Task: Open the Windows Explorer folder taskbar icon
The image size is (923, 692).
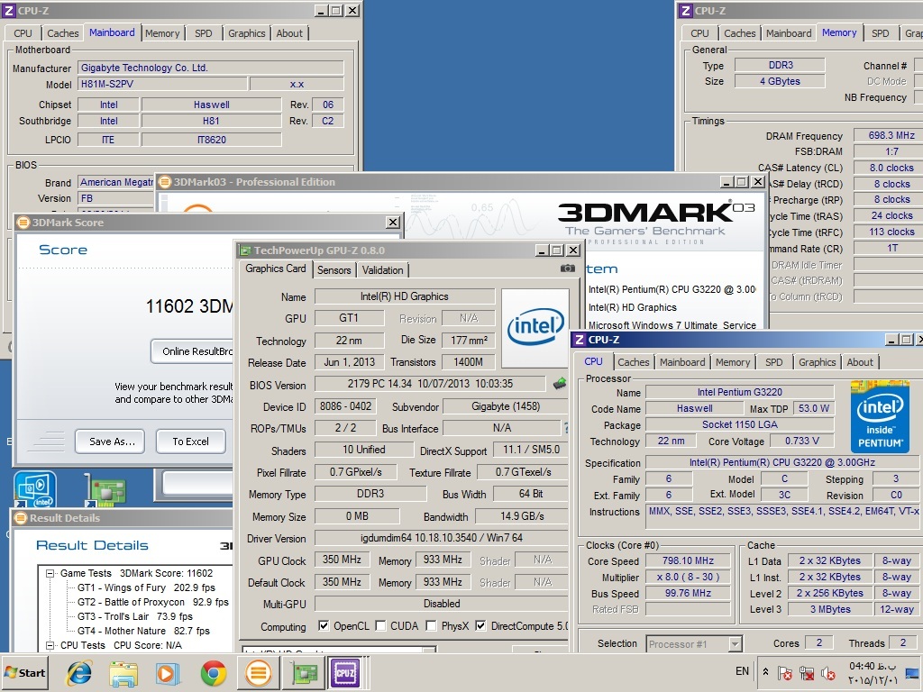Action: (123, 672)
